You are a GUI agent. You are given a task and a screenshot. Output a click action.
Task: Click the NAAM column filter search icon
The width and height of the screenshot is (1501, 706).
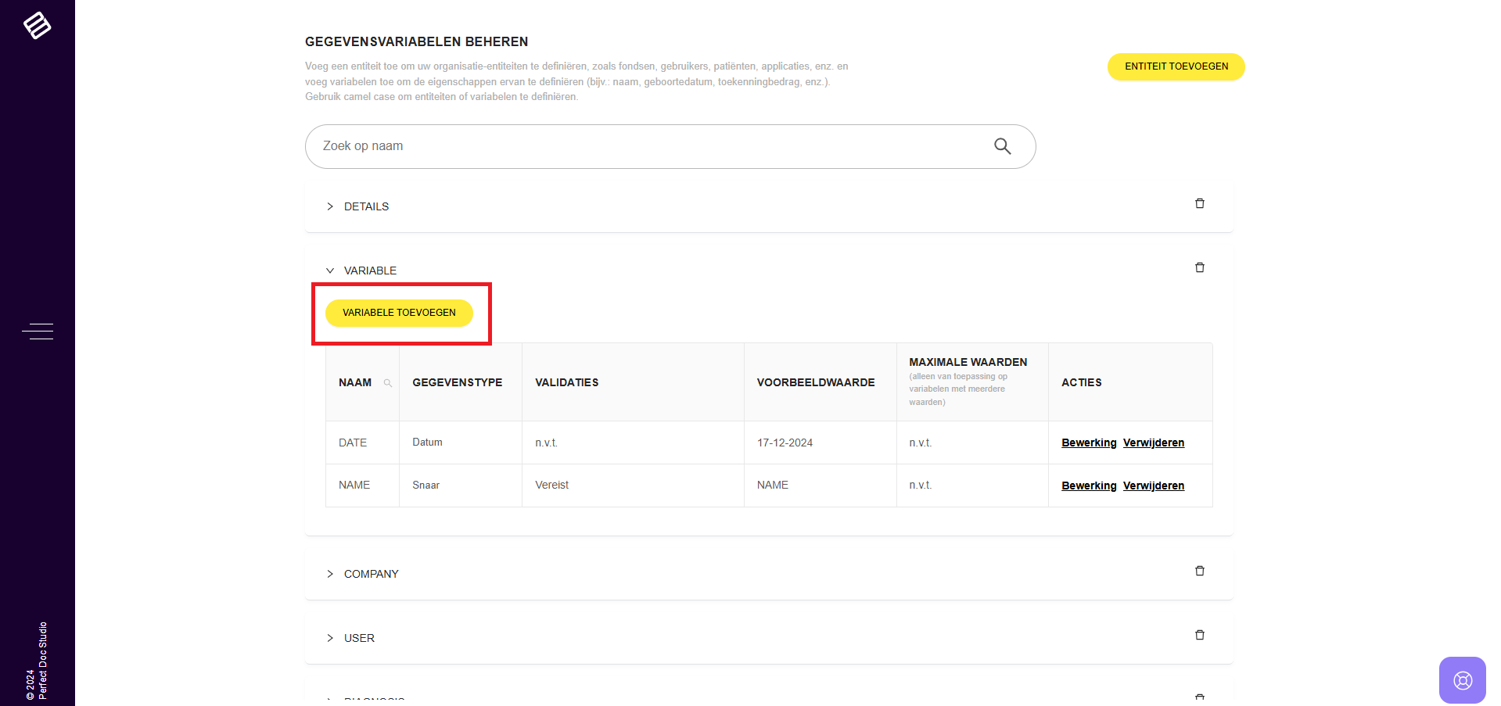pyautogui.click(x=387, y=383)
